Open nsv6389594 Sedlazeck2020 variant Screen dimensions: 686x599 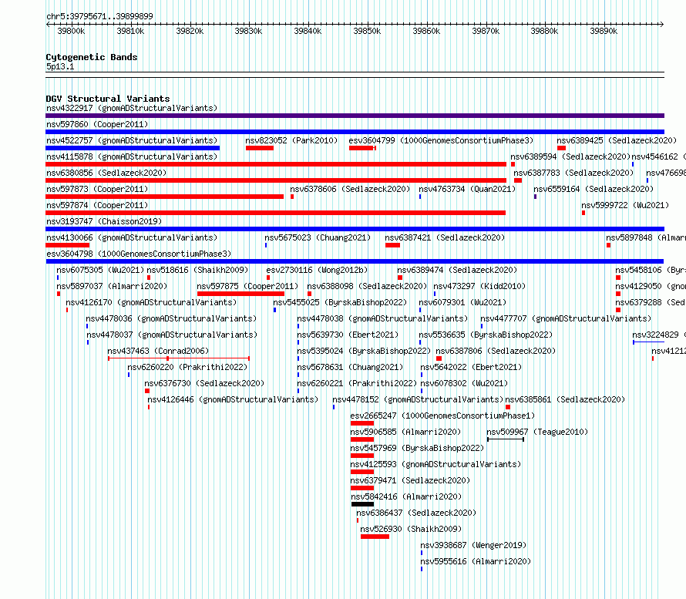[570, 156]
